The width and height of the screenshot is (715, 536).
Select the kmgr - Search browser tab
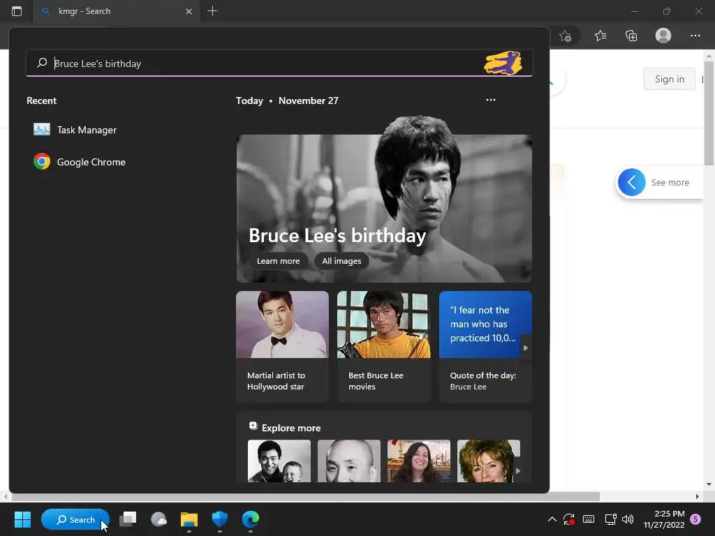tap(117, 11)
